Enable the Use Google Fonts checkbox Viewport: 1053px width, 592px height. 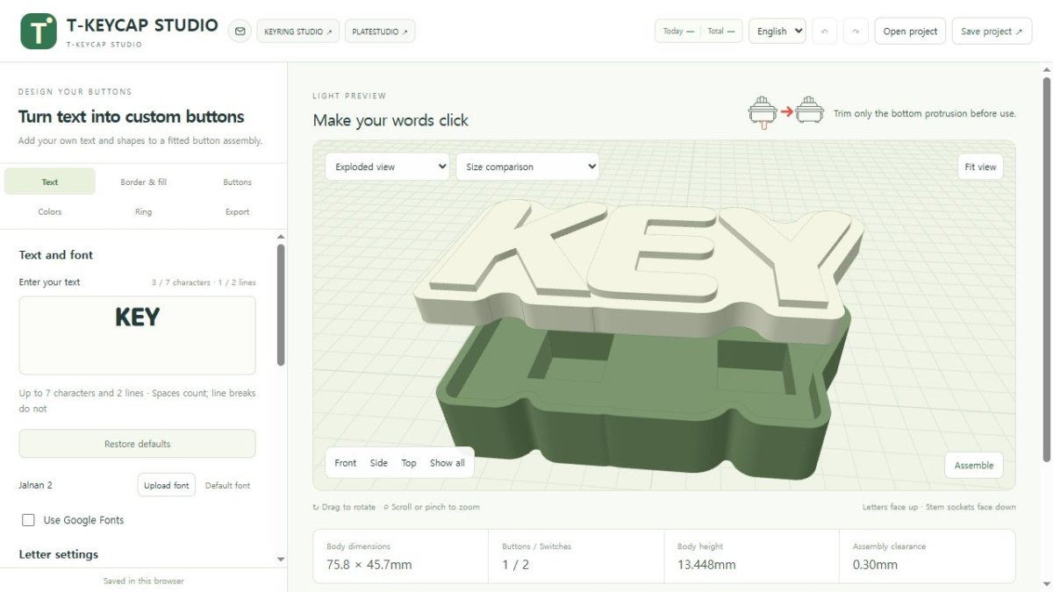point(28,520)
